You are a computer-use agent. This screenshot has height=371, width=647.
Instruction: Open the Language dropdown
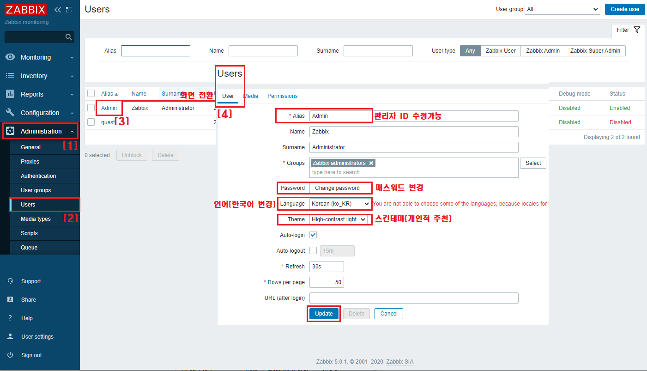(340, 204)
